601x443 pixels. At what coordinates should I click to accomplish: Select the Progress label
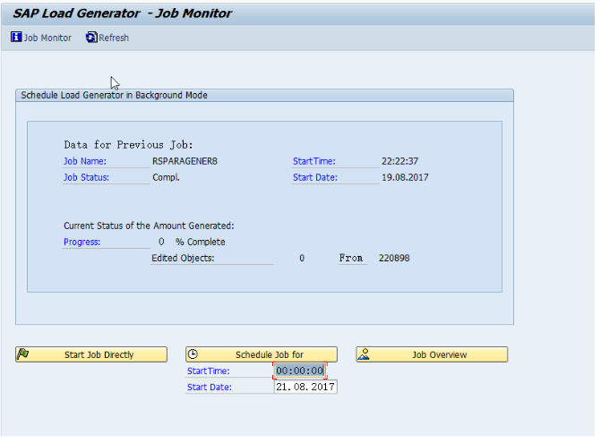pos(82,242)
